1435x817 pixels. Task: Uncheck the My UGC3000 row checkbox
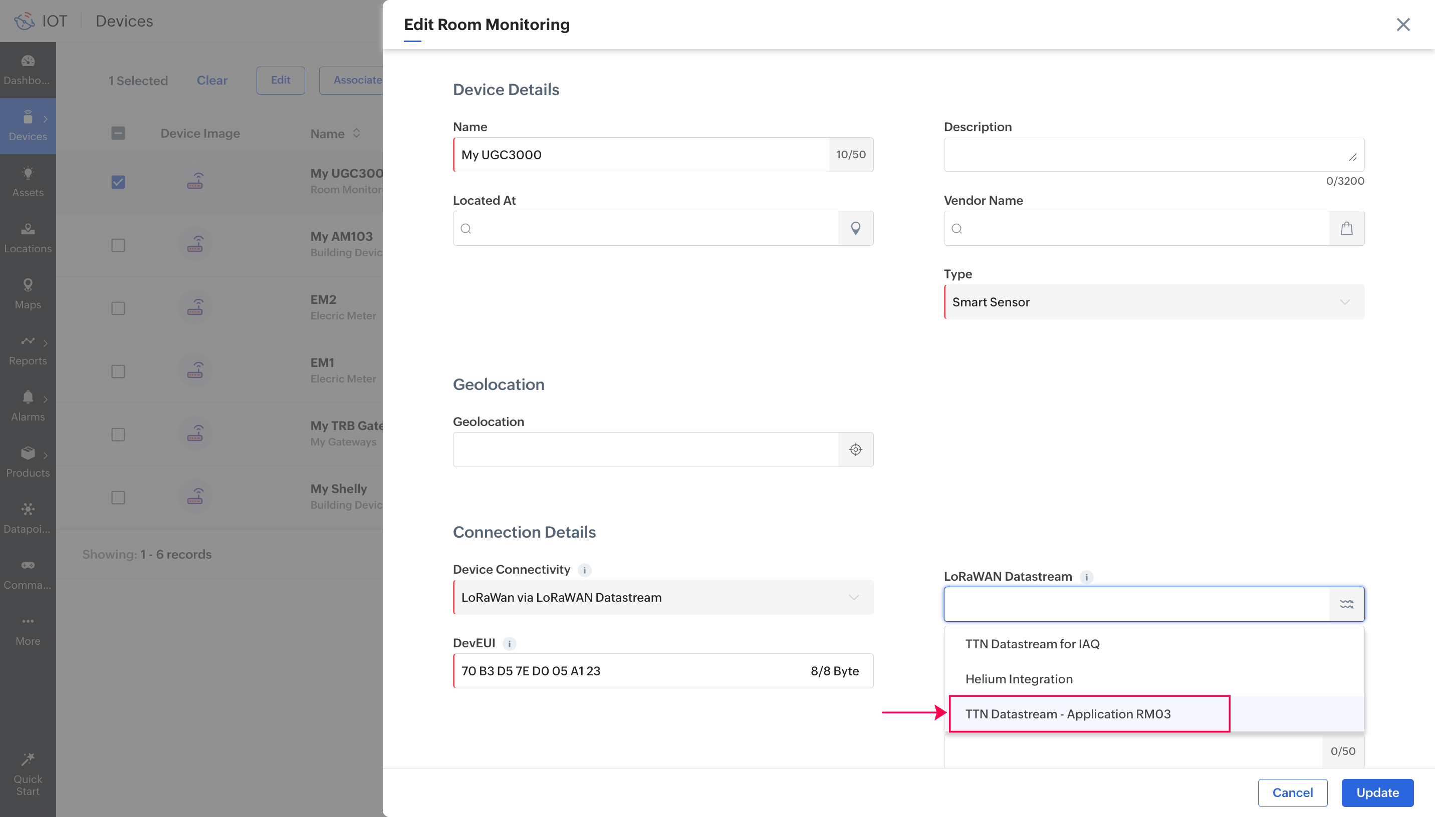[118, 182]
